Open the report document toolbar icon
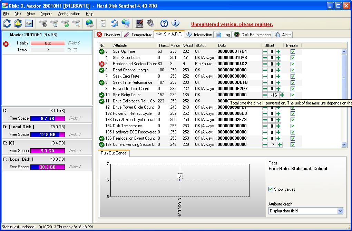This screenshot has width=352, height=231. point(103,23)
